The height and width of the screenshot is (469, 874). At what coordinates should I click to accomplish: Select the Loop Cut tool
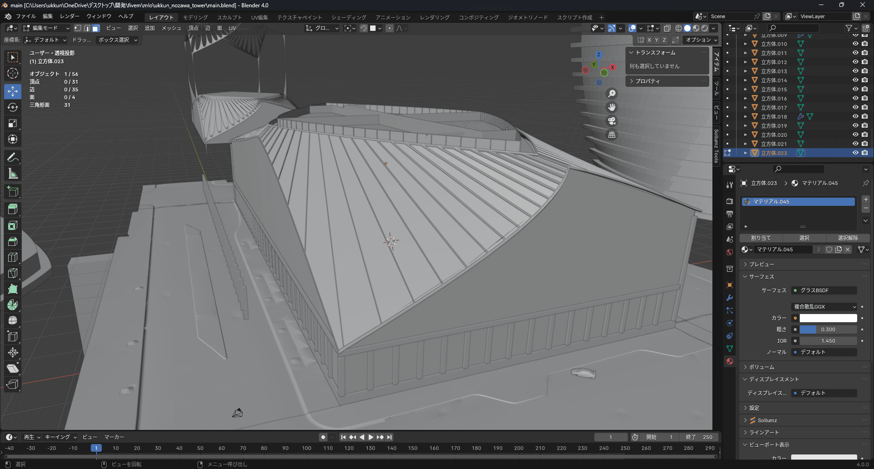coord(13,257)
